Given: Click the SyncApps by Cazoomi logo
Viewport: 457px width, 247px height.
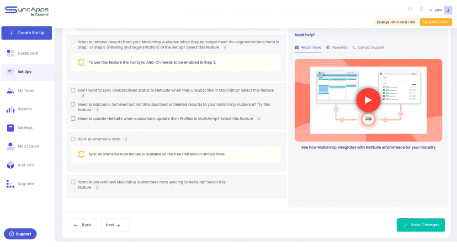Looking at the screenshot, I should [x=27, y=11].
